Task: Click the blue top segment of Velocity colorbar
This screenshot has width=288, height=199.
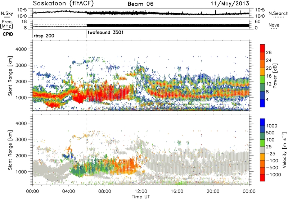Action: [x=262, y=122]
